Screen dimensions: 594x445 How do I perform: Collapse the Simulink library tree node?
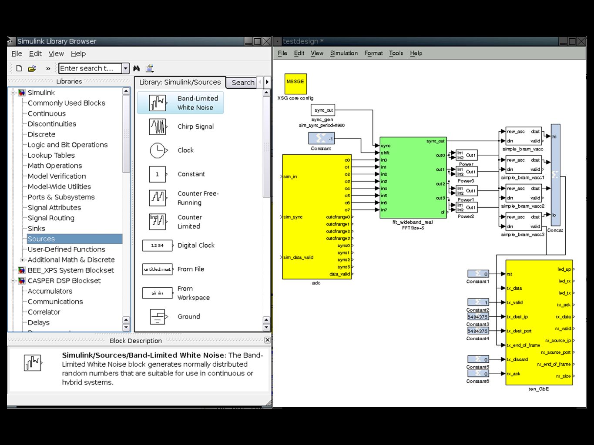(x=13, y=93)
